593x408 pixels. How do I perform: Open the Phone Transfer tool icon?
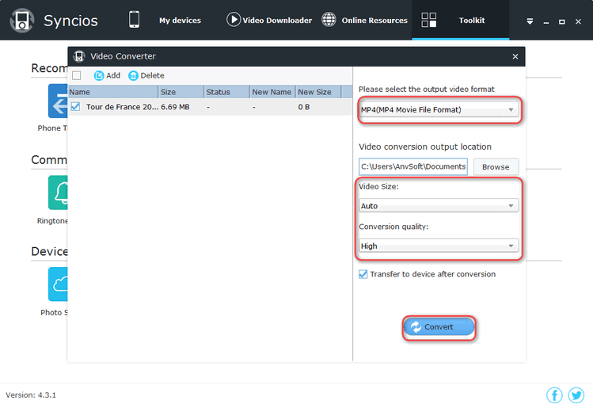click(58, 101)
